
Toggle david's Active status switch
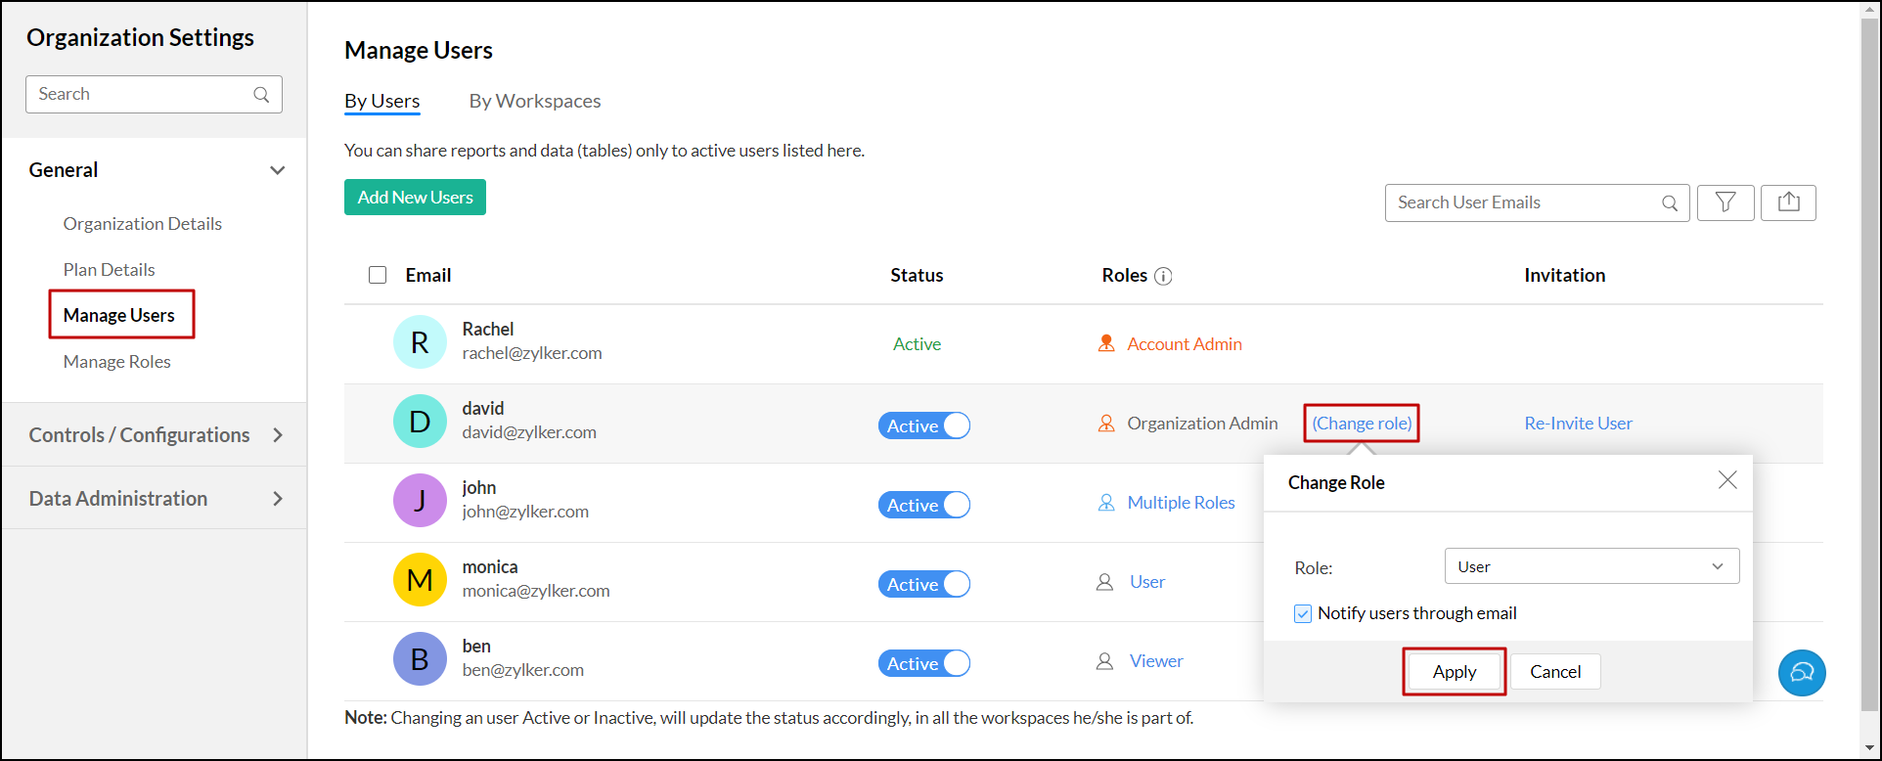[x=923, y=425]
